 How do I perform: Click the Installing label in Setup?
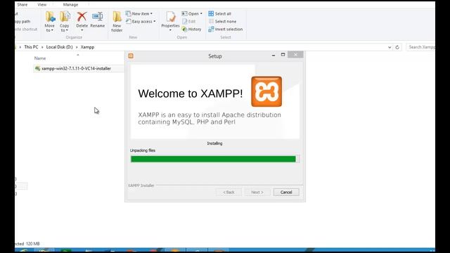[214, 143]
